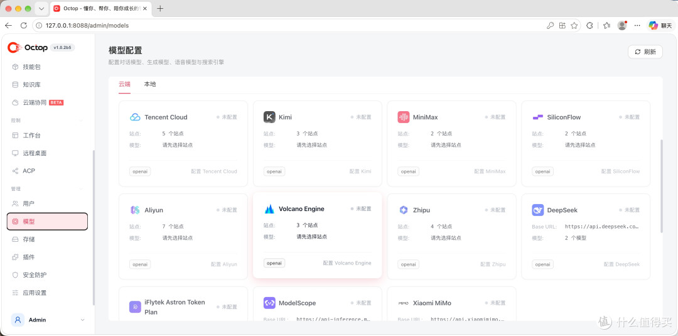Click 配置 Tencent Cloud link
Screen dimensions: 678x336
click(214, 171)
